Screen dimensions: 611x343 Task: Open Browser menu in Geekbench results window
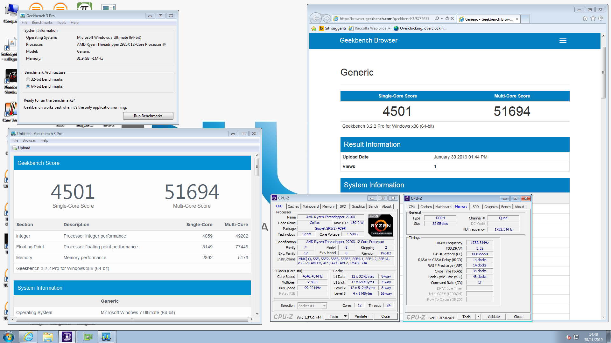[x=29, y=140]
